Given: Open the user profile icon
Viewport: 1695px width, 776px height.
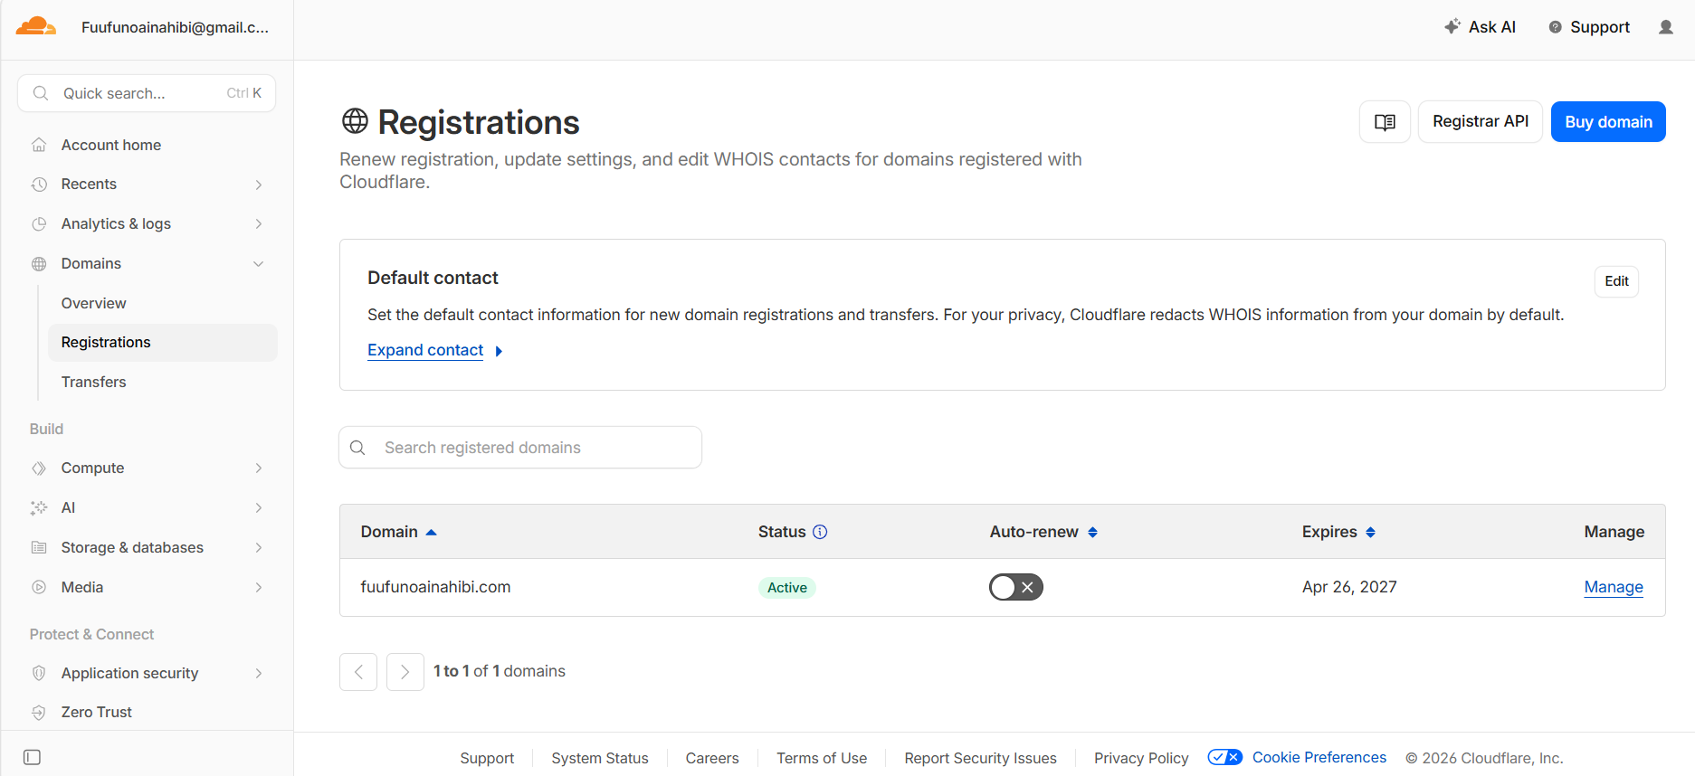Looking at the screenshot, I should click(x=1665, y=27).
